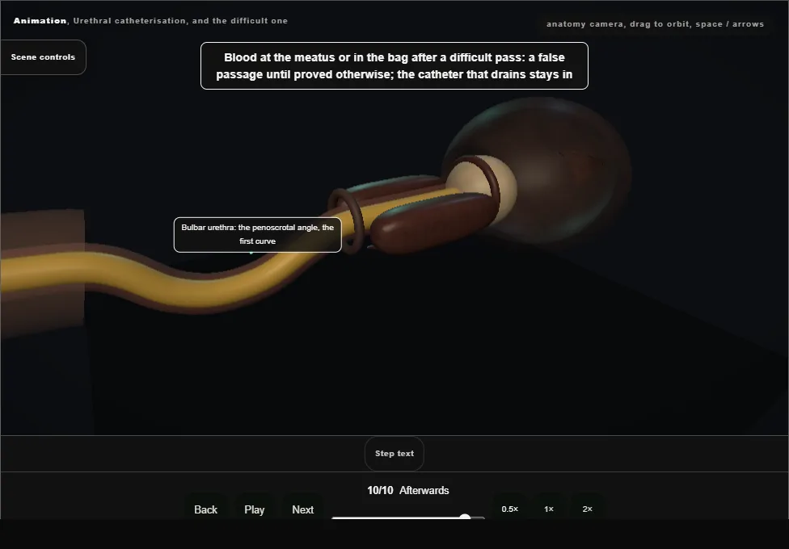This screenshot has height=549, width=789.
Task: Set playback speed to 0.5×
Action: pos(510,509)
